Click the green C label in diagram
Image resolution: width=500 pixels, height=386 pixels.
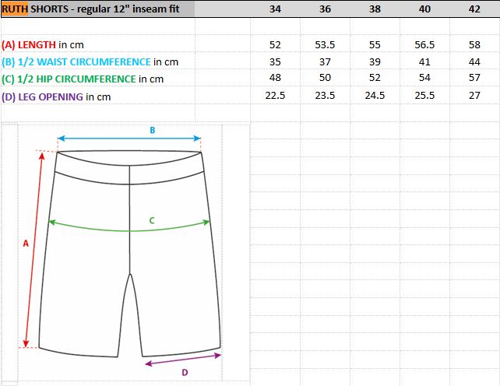click(152, 220)
